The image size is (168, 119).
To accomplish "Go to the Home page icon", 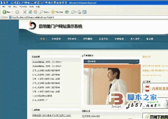I will 35,12.
